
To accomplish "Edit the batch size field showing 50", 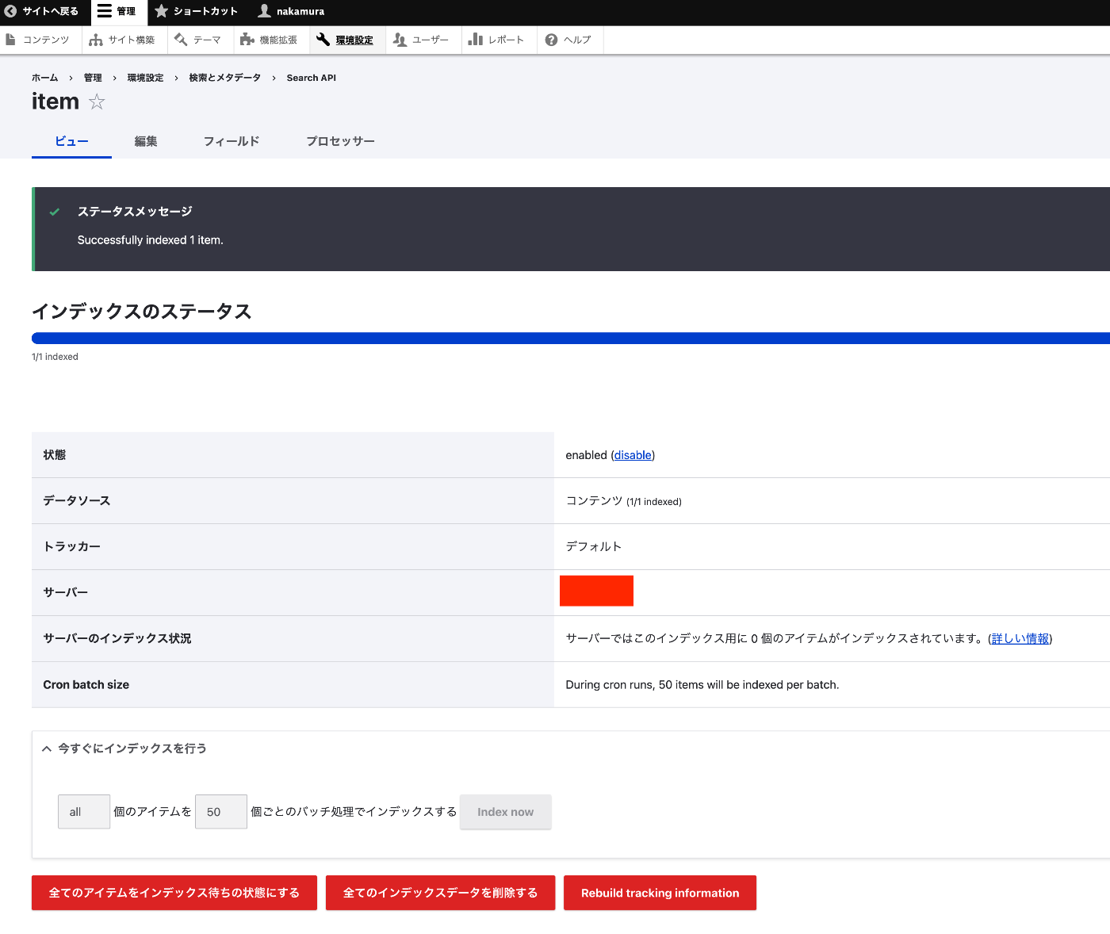I will pos(220,811).
